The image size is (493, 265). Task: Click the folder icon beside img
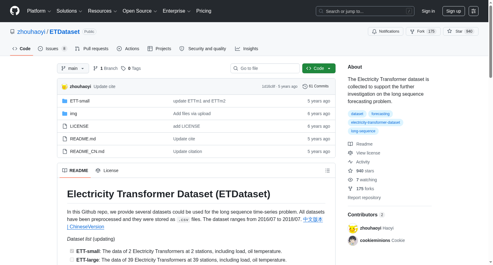pos(65,114)
